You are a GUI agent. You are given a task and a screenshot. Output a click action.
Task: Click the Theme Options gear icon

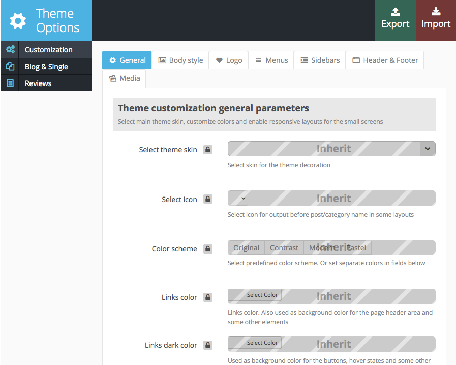click(18, 21)
